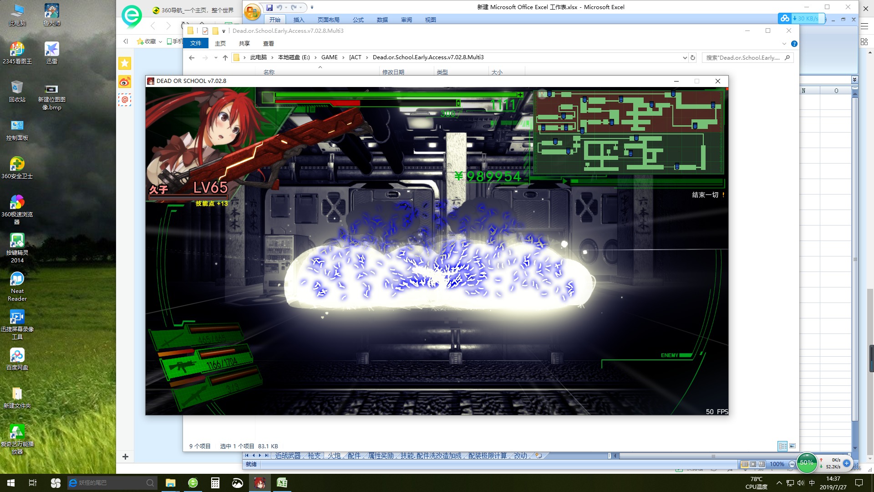The width and height of the screenshot is (874, 492).
Task: Switch to the 火炮 worksheet tab
Action: [334, 456]
